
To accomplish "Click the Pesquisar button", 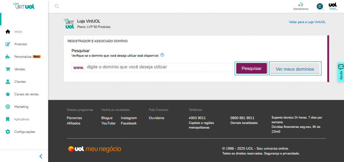I will [251, 68].
